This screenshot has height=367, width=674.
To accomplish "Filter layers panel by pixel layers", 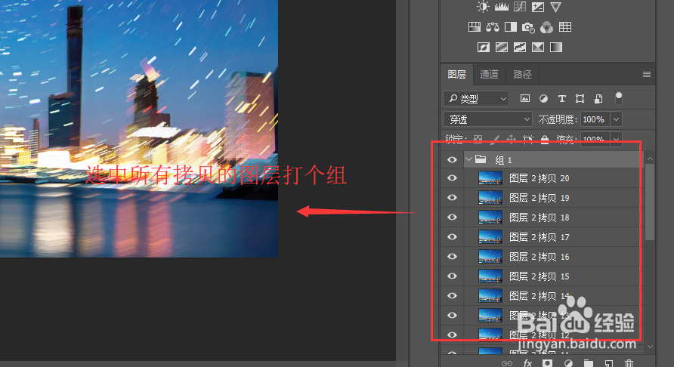I will (525, 98).
